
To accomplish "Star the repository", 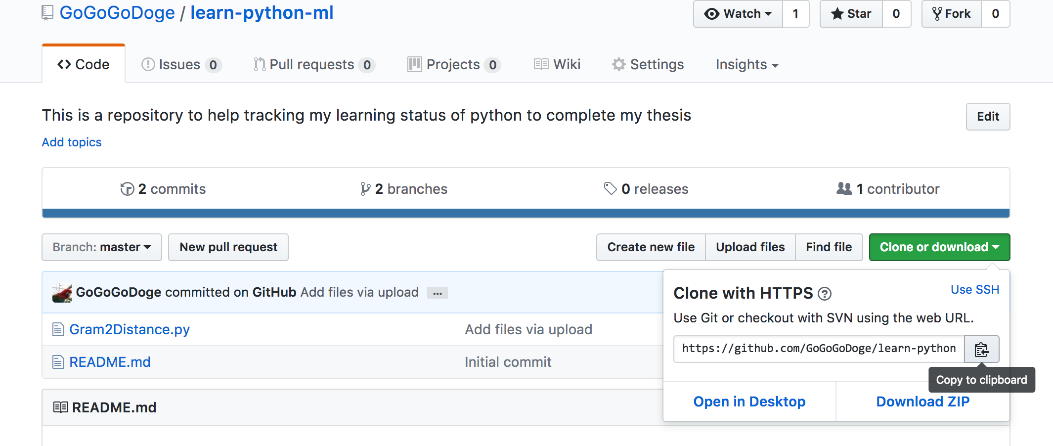I will (x=851, y=14).
